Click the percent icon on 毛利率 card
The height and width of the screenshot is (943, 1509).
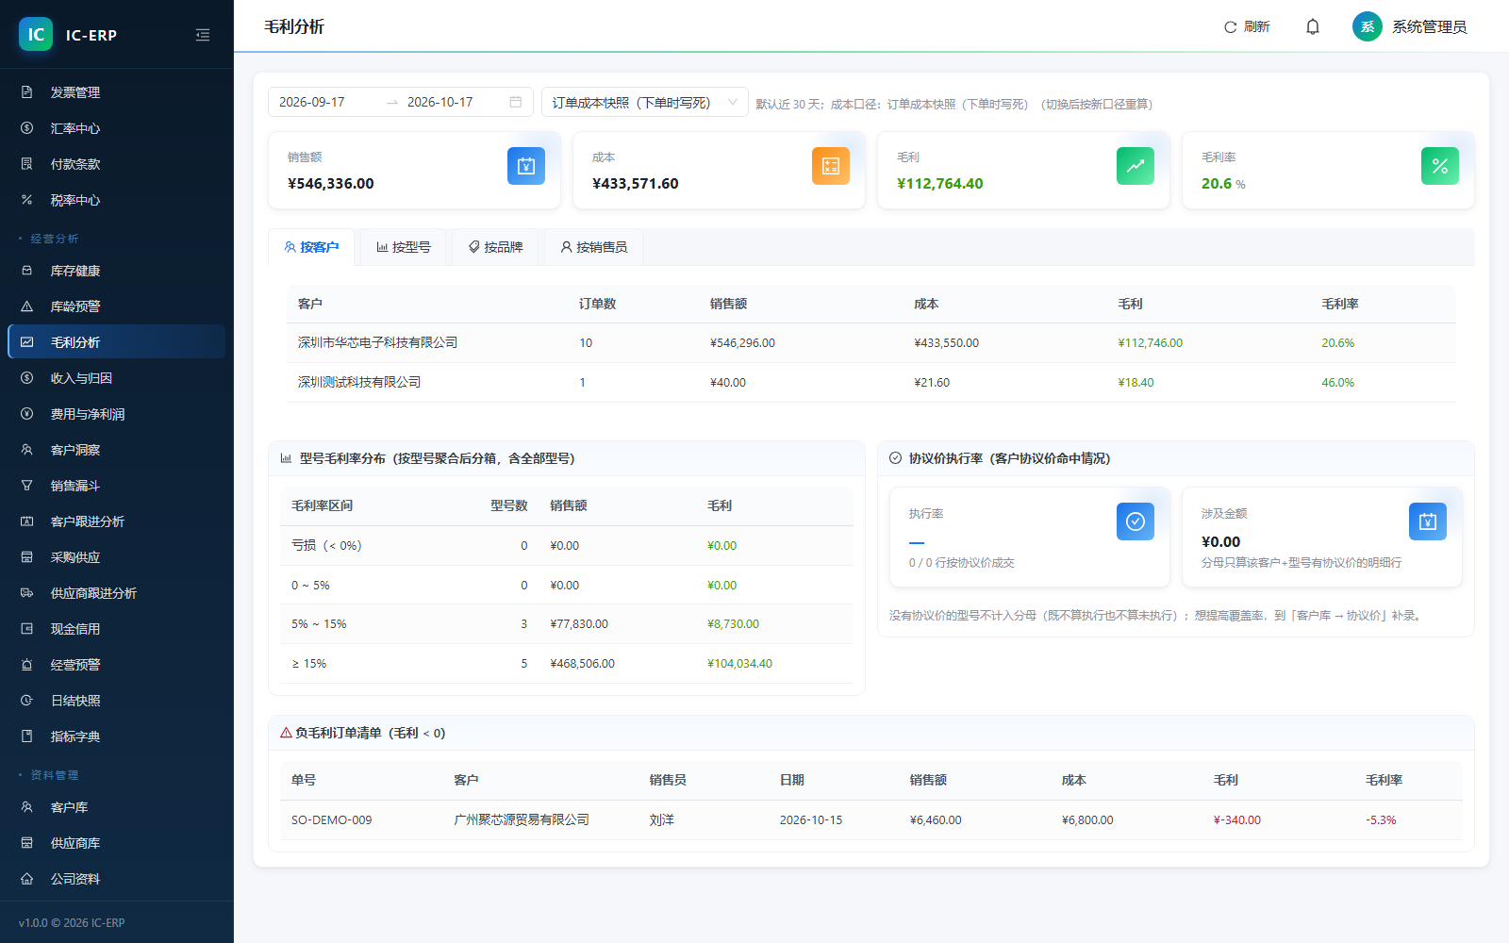point(1440,166)
